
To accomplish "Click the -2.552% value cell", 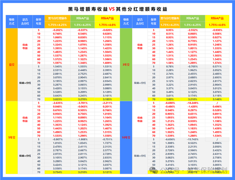I will pos(193,30).
